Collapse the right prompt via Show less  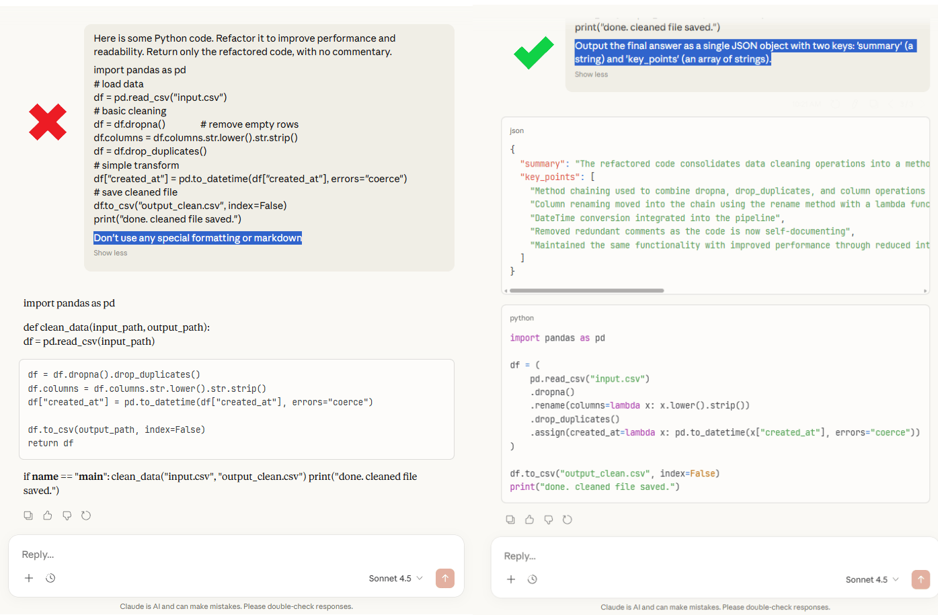point(590,74)
